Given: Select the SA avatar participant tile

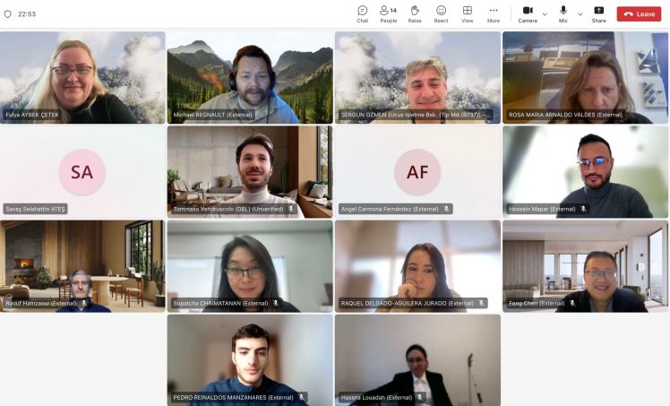Looking at the screenshot, I should tap(82, 171).
